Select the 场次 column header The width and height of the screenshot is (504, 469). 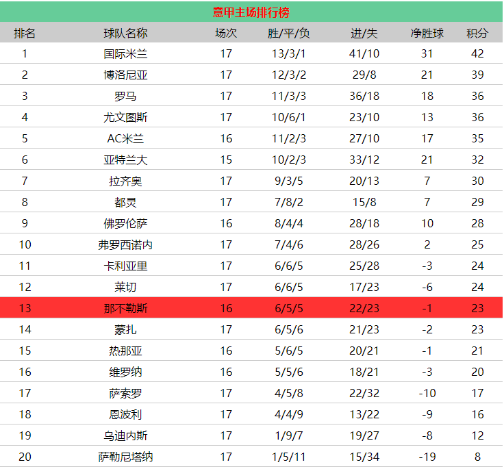coord(226,33)
